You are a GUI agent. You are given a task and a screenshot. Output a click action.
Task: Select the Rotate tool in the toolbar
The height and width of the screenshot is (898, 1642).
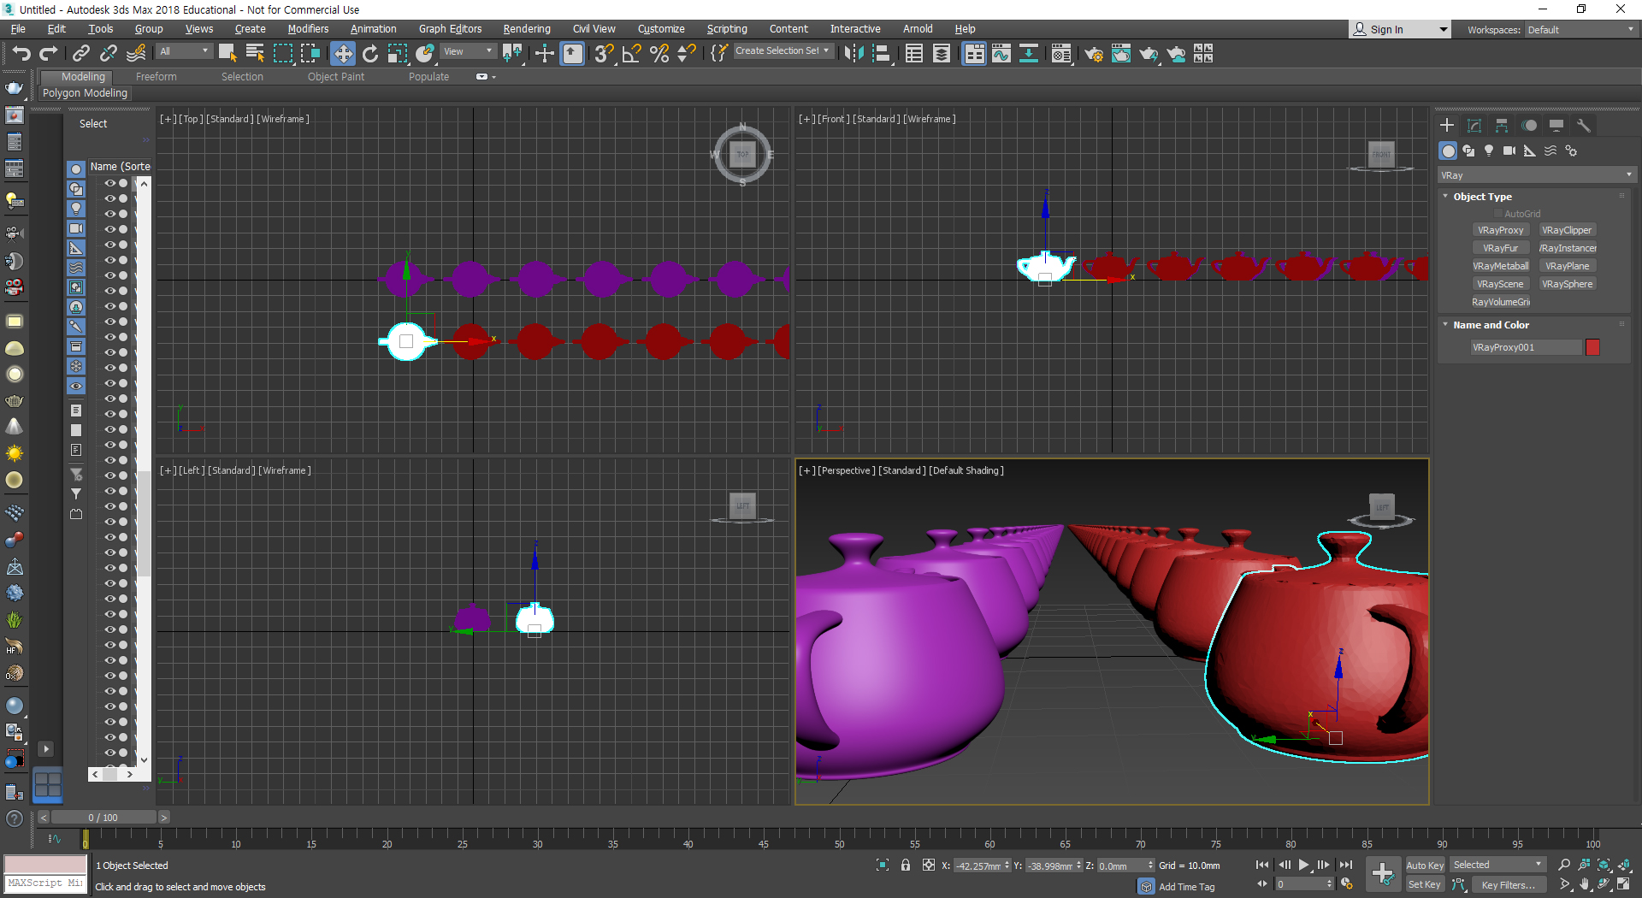pyautogui.click(x=369, y=54)
